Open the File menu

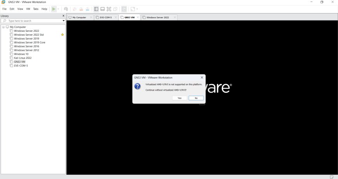click(4, 9)
